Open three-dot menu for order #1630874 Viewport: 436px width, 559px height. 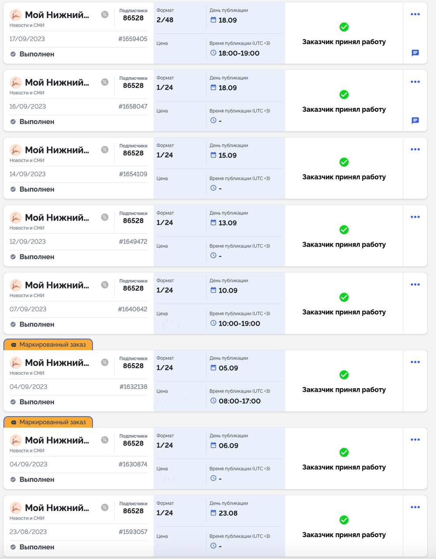click(415, 440)
